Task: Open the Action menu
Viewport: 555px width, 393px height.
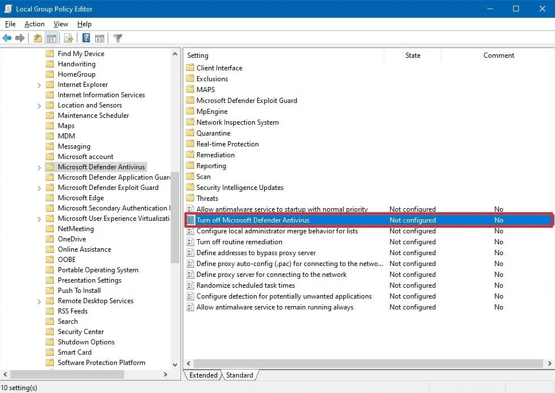Action: pos(34,23)
